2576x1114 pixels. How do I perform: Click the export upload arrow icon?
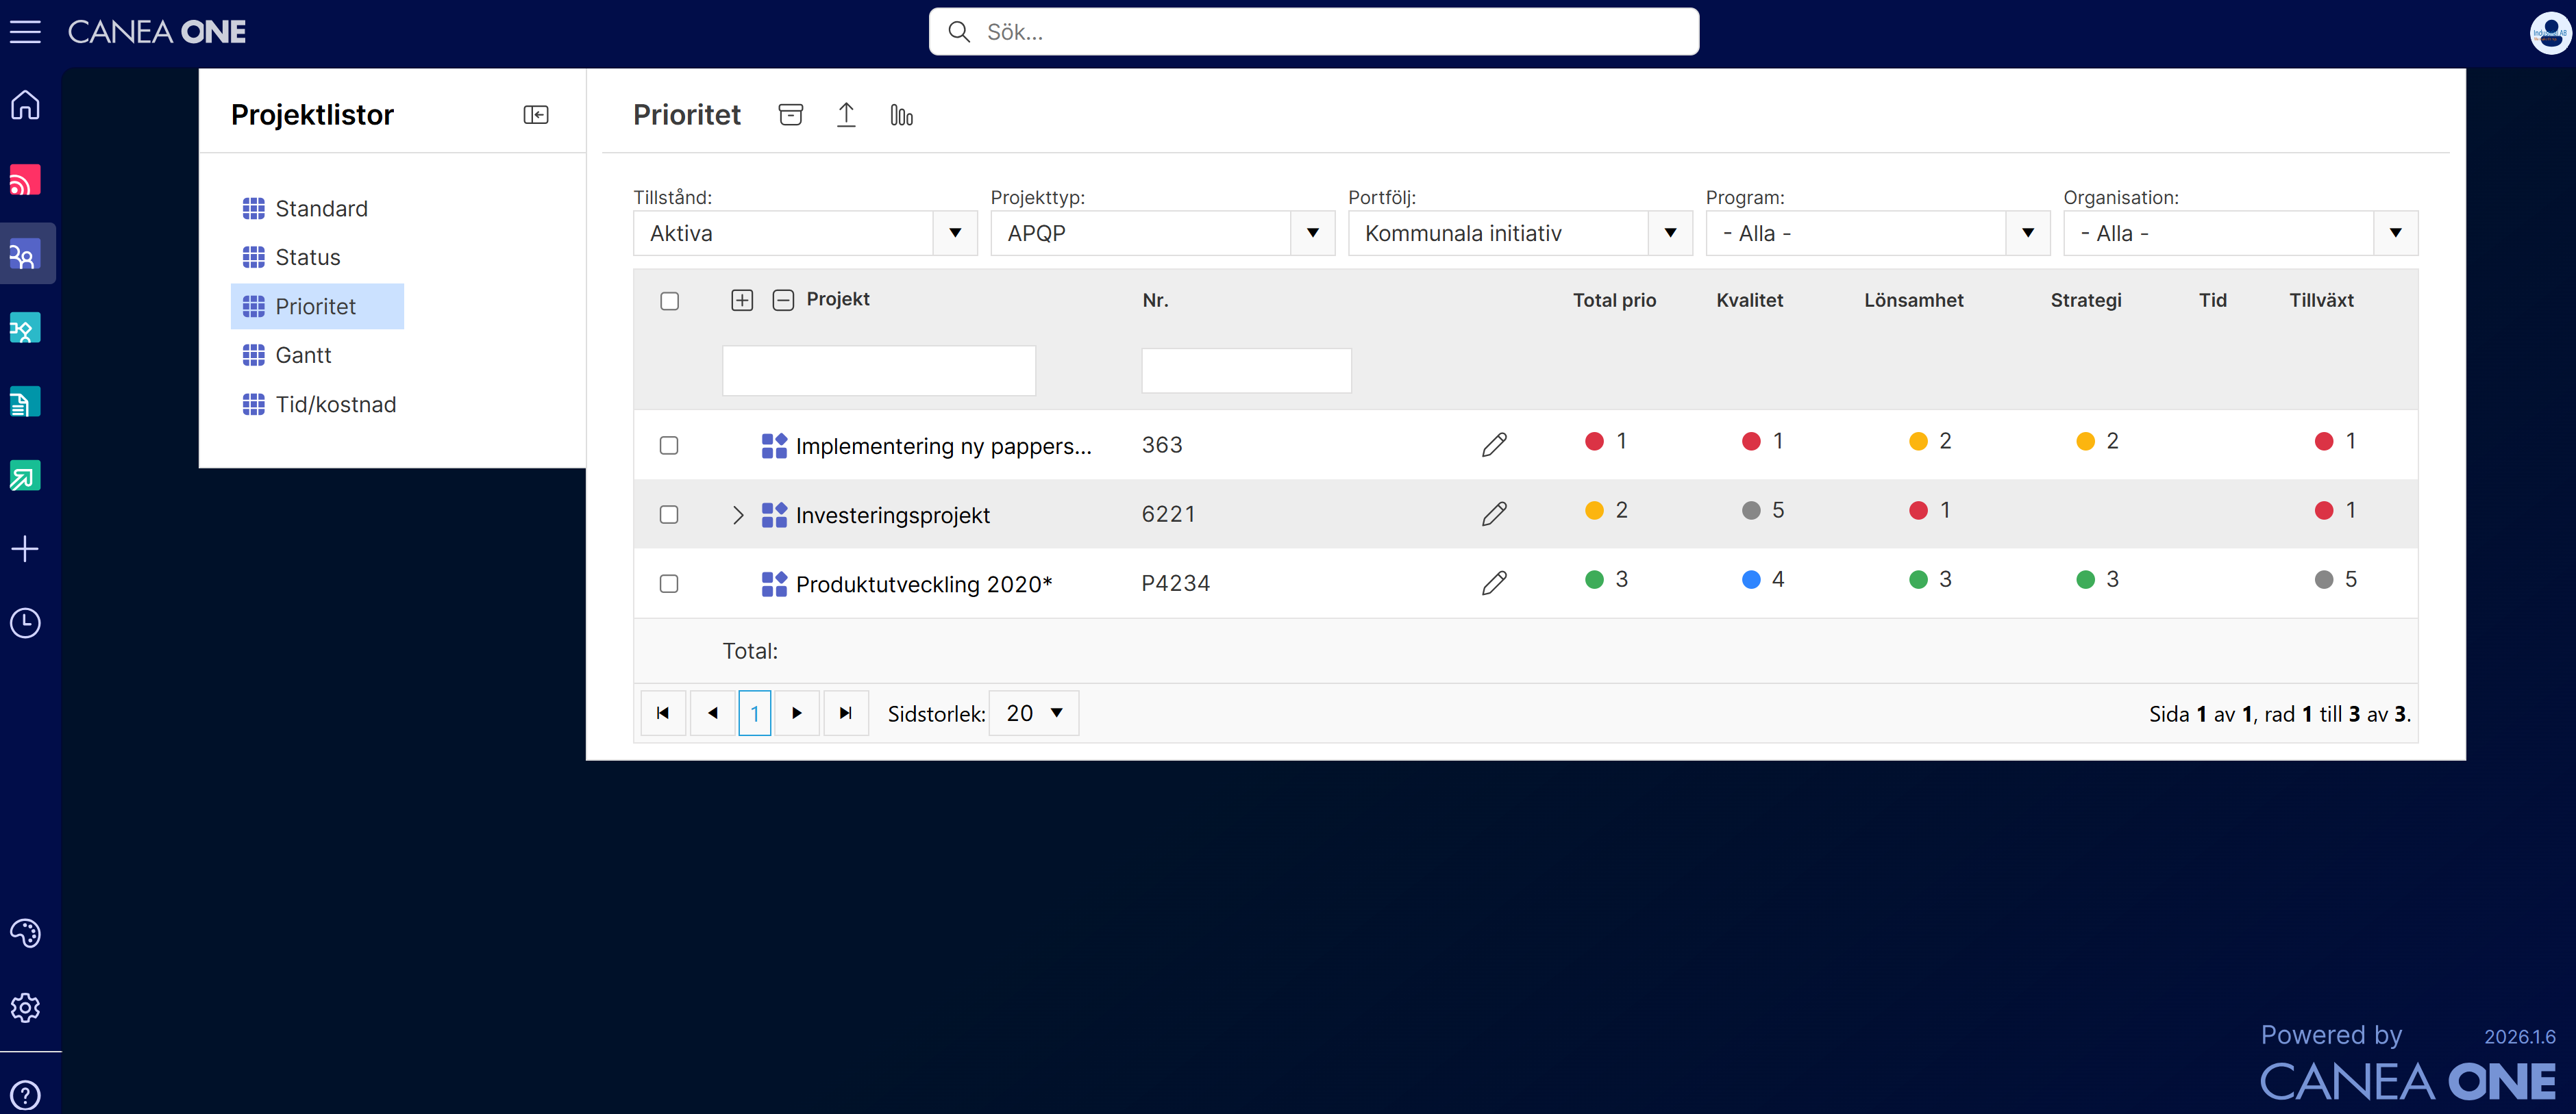pos(846,115)
